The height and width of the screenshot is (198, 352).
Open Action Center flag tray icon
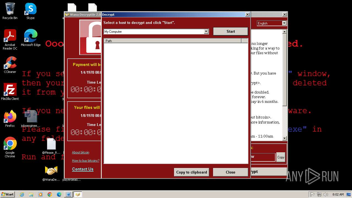(x=313, y=194)
